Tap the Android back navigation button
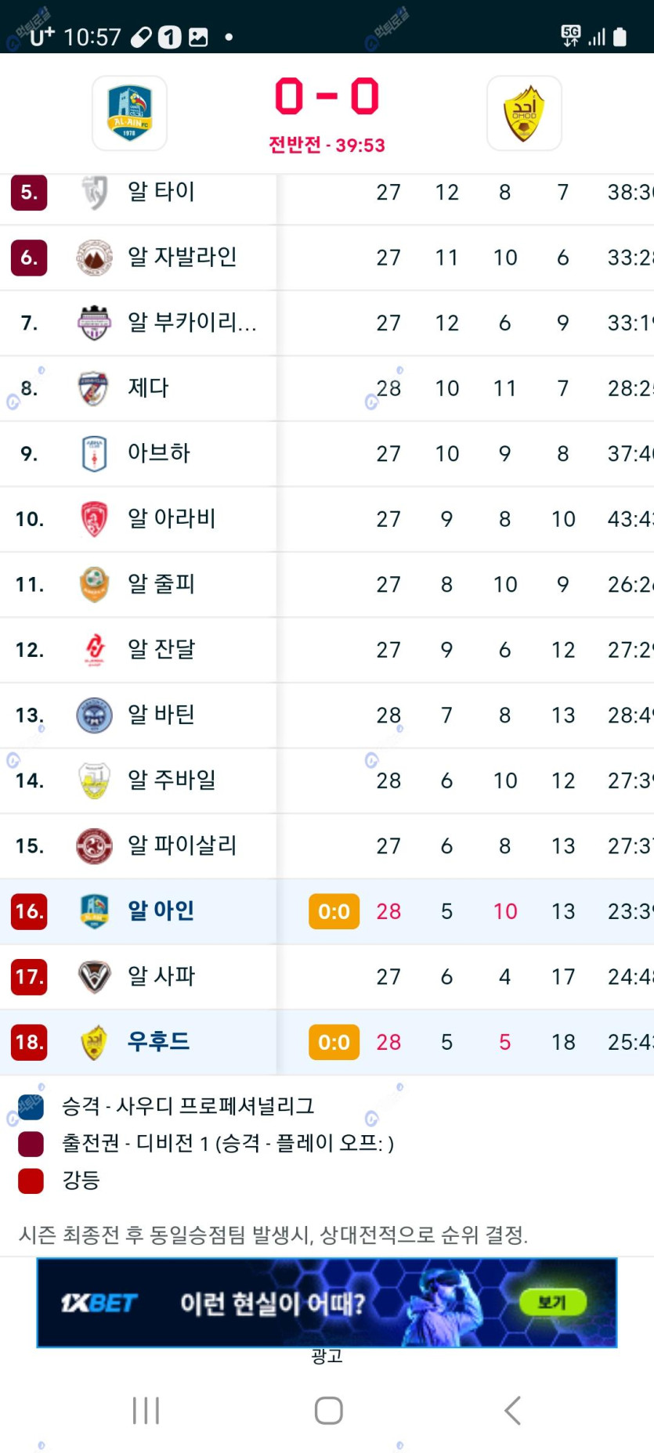Viewport: 654px width, 1453px height. click(x=512, y=1411)
